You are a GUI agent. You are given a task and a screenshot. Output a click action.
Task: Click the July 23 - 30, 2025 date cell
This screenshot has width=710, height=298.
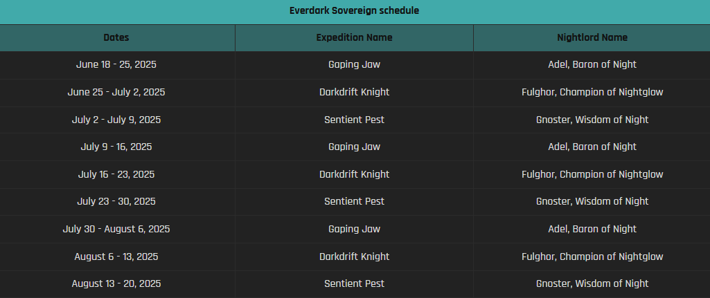click(116, 202)
